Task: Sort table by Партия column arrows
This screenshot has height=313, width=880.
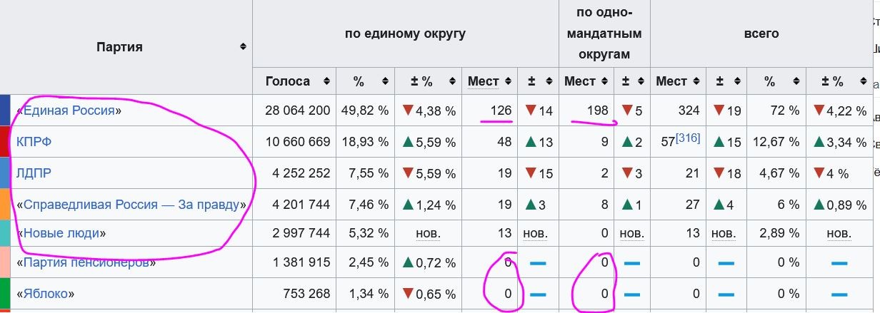Action: (243, 47)
